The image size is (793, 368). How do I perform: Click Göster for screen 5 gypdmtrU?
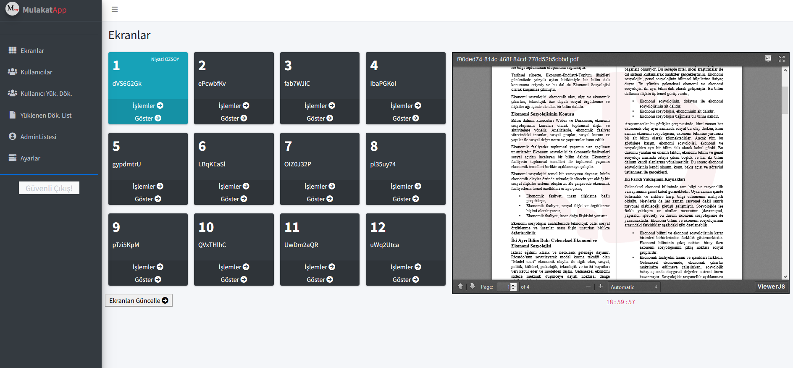click(x=148, y=199)
